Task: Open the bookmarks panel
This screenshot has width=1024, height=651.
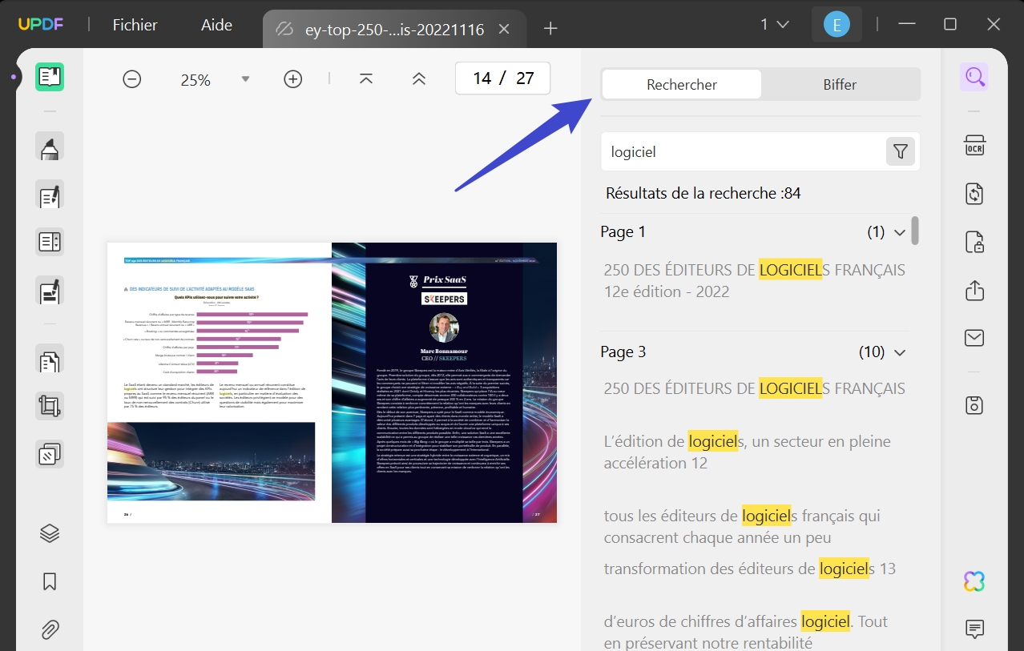Action: 48,581
